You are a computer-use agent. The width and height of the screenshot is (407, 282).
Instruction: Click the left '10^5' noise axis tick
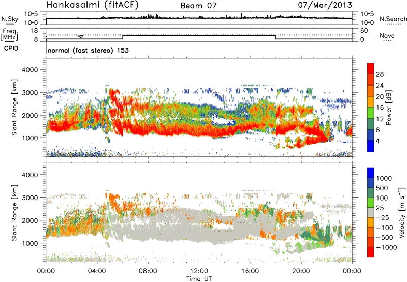tap(31, 14)
